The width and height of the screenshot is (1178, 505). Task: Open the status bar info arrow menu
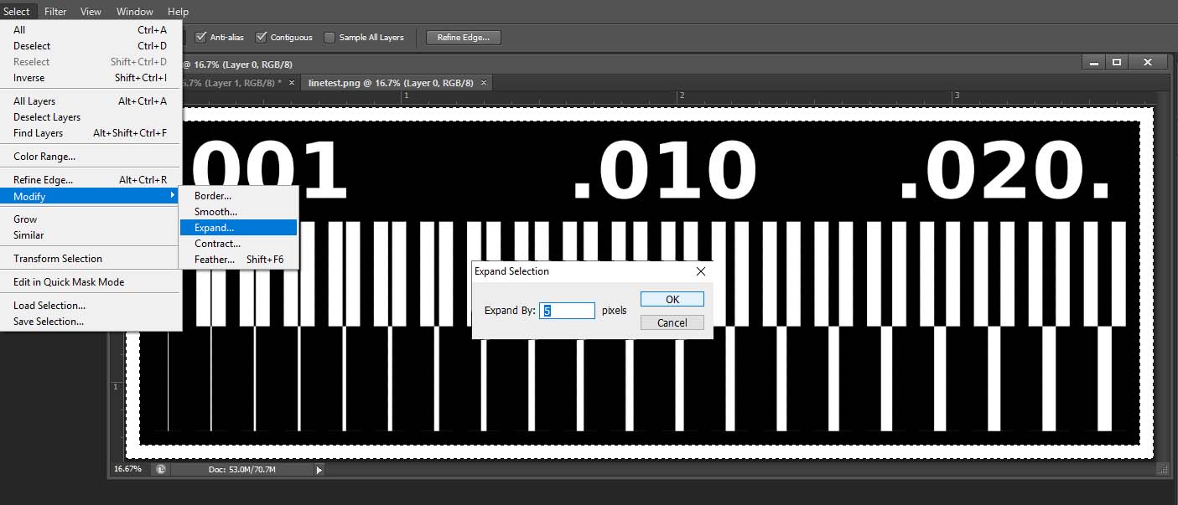[x=319, y=470]
